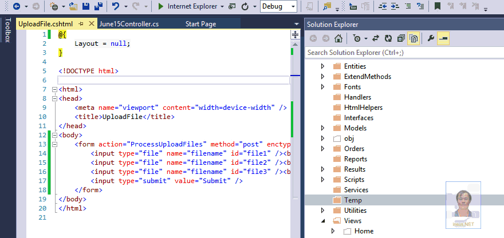Toggle the Preview Selected Items button

[443, 38]
